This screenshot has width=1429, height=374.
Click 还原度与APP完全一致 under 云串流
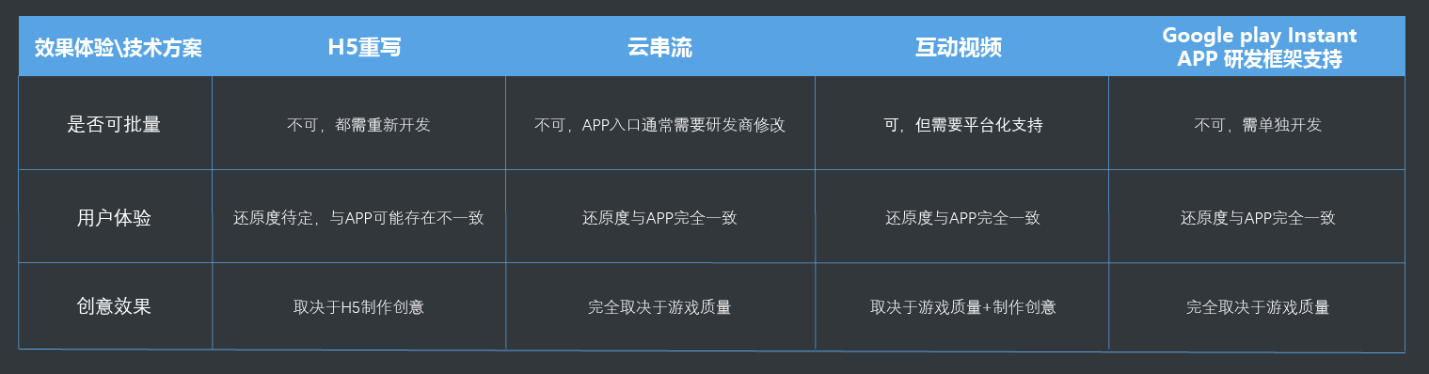(x=659, y=218)
